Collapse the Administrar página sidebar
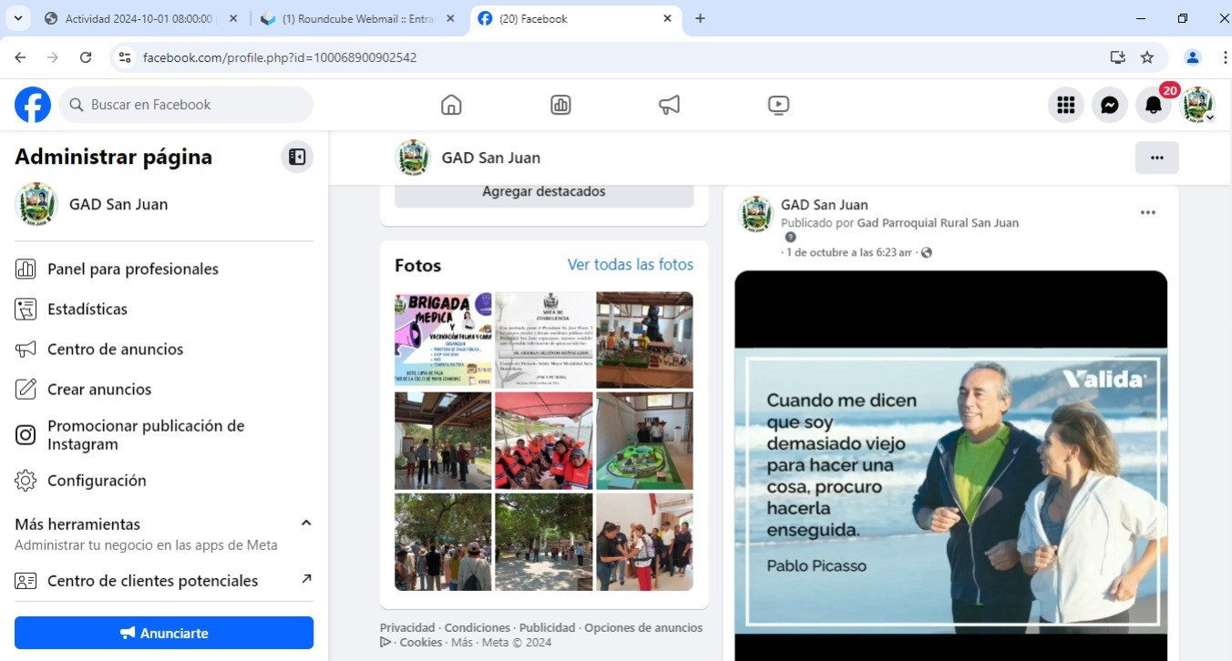This screenshot has height=661, width=1232. coord(296,157)
